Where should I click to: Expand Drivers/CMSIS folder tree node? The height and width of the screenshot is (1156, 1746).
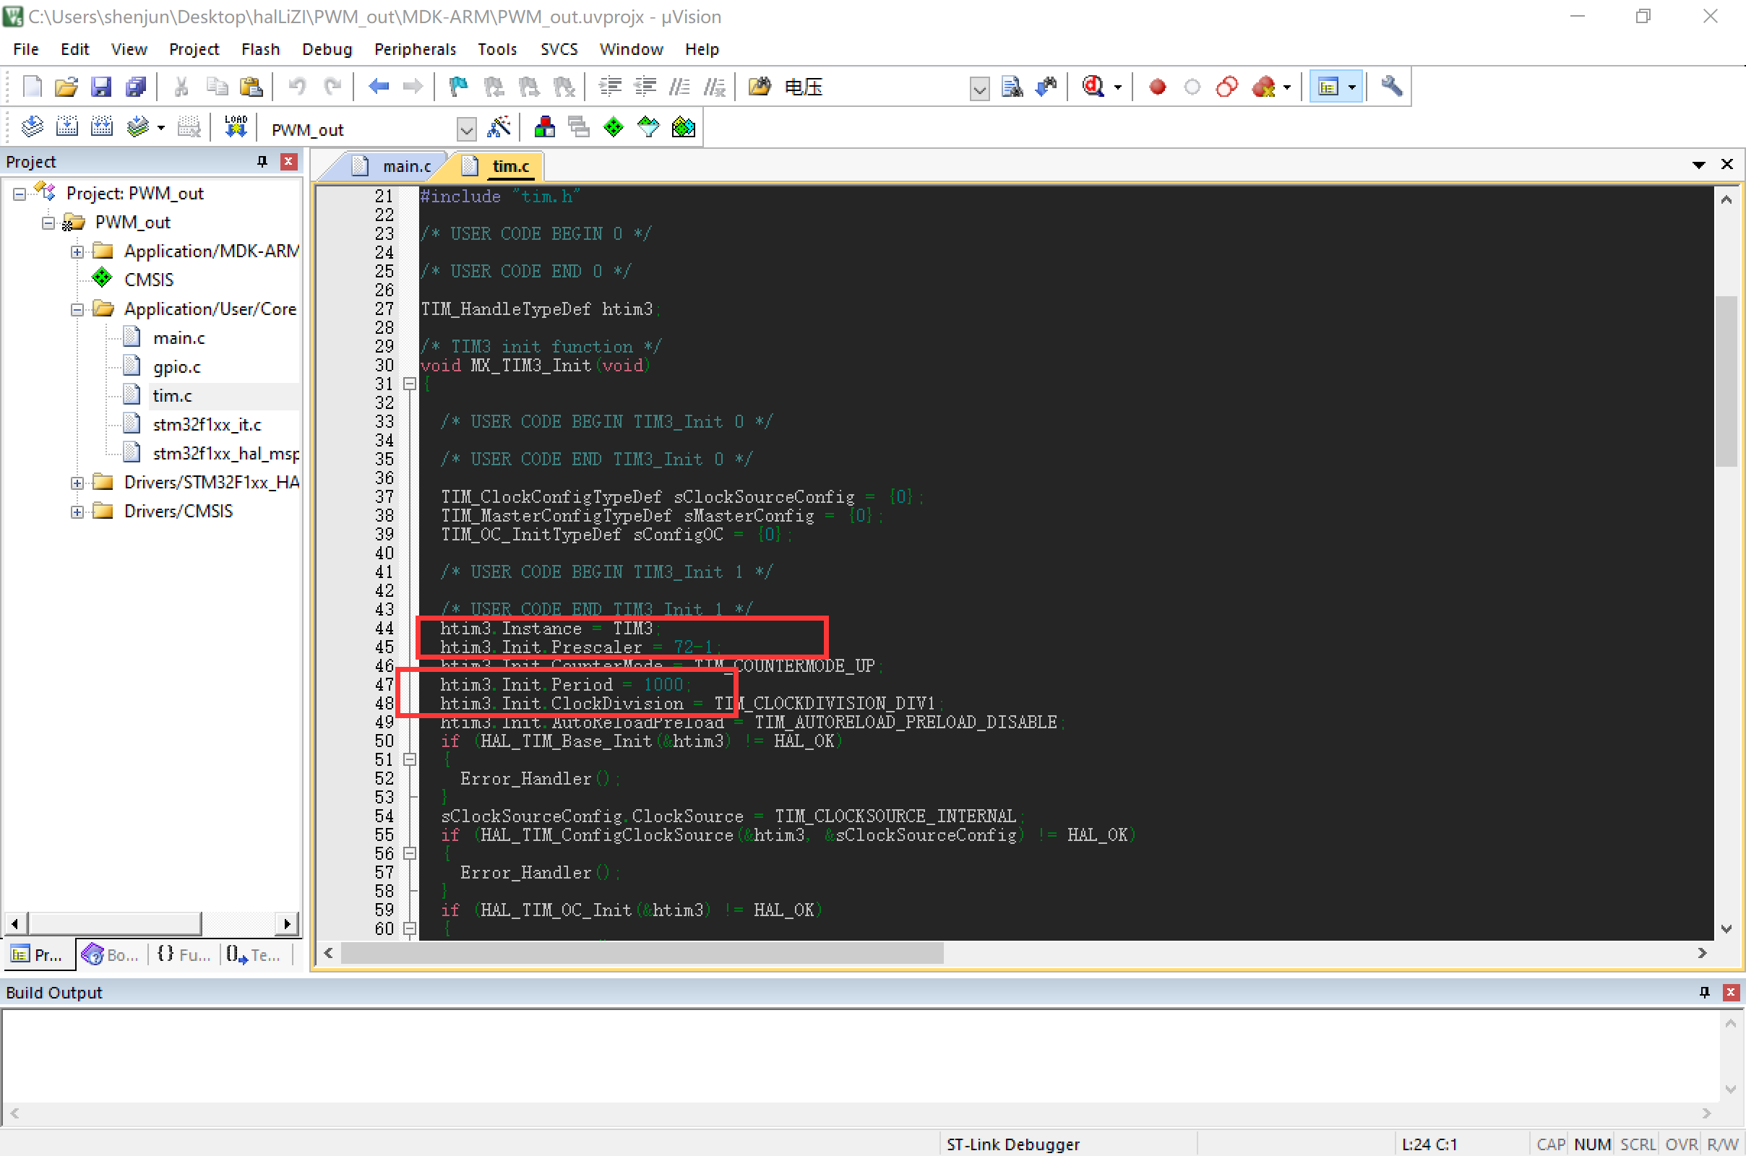(77, 512)
